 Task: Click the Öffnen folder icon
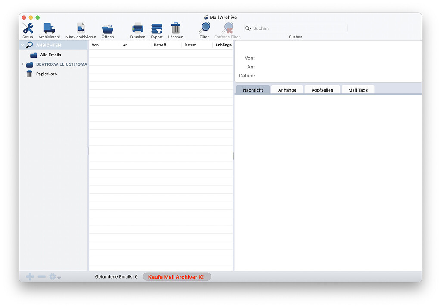click(107, 28)
